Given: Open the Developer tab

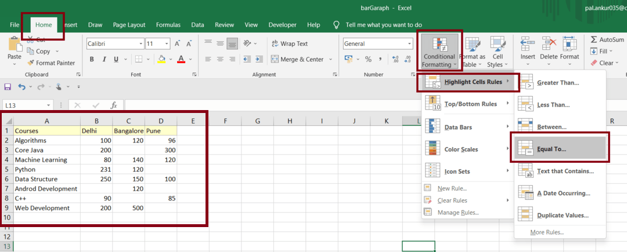Looking at the screenshot, I should [x=283, y=25].
